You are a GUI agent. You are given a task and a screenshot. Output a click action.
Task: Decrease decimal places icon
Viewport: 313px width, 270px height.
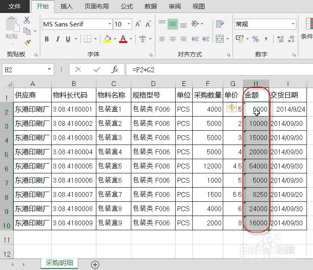pyautogui.click(x=291, y=39)
